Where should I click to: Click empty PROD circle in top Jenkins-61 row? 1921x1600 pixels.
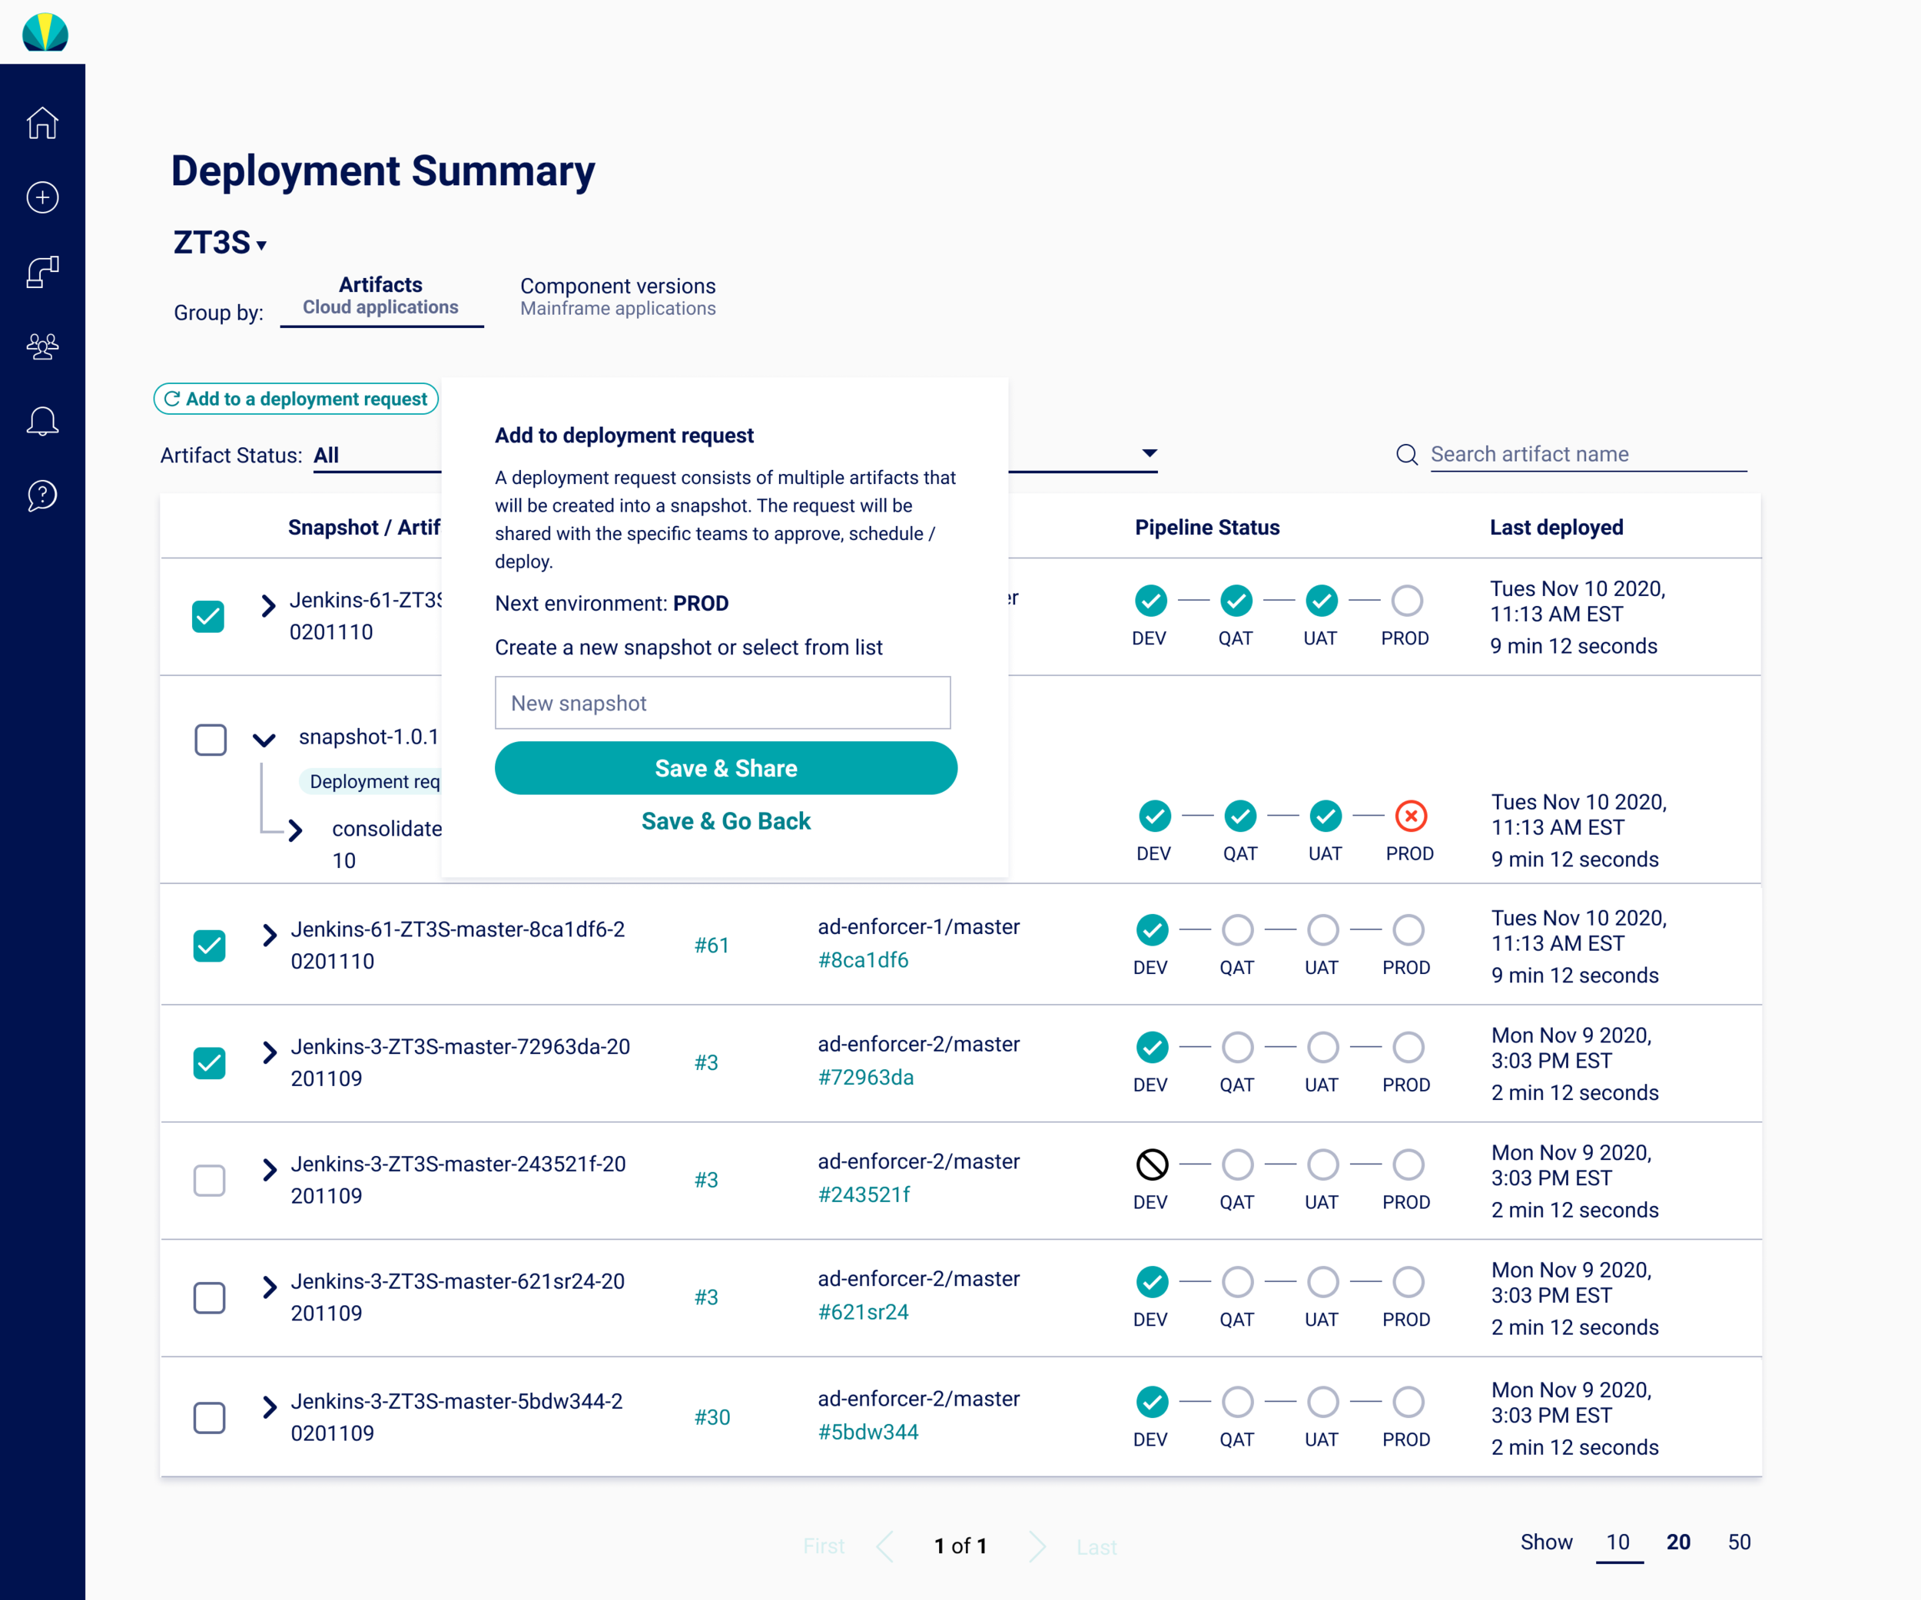[1407, 601]
